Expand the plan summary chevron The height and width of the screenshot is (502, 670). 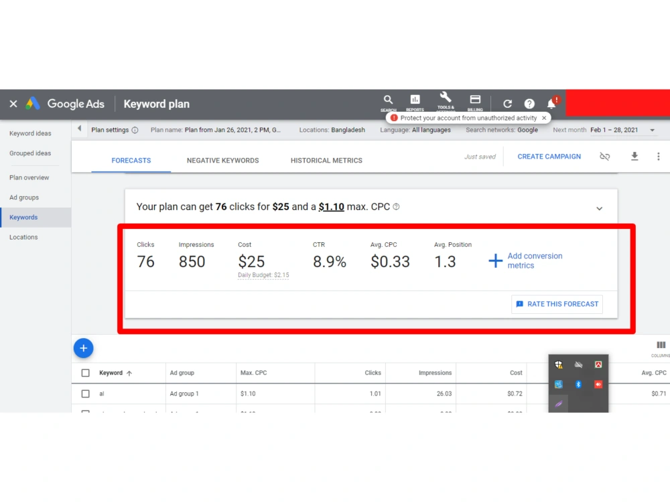click(599, 209)
